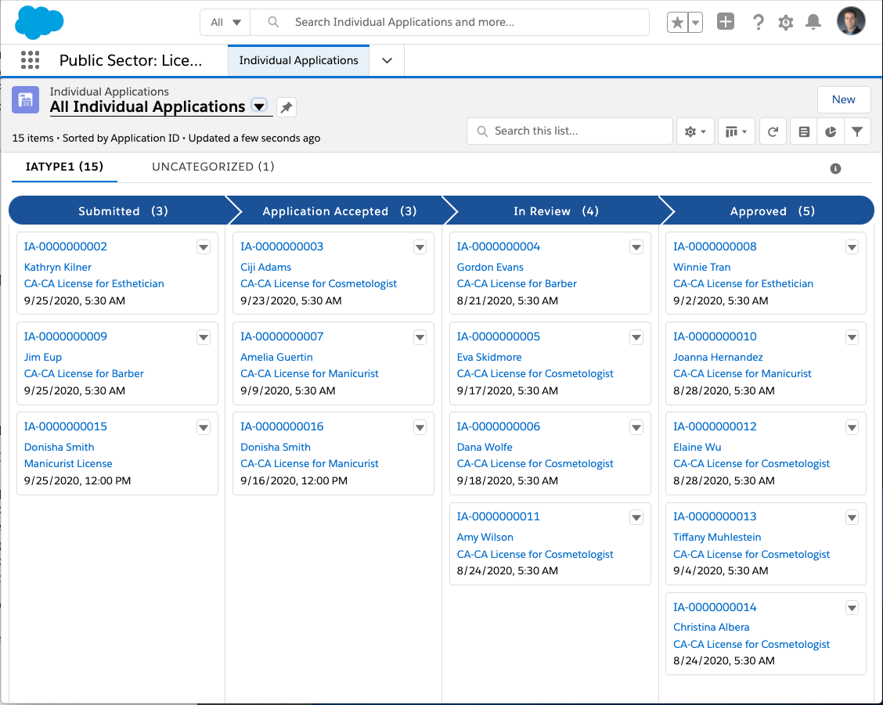Open the Donisha Smith record link
This screenshot has height=705, width=883.
[x=59, y=447]
